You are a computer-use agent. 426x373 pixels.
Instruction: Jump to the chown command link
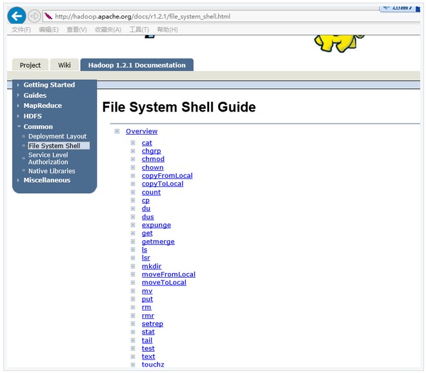pyautogui.click(x=152, y=167)
